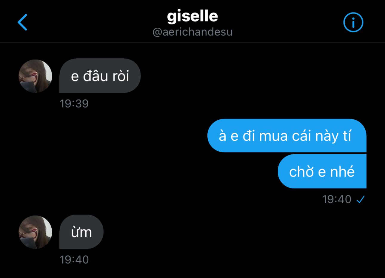Click the header divider line below the handle

pyautogui.click(x=192, y=43)
